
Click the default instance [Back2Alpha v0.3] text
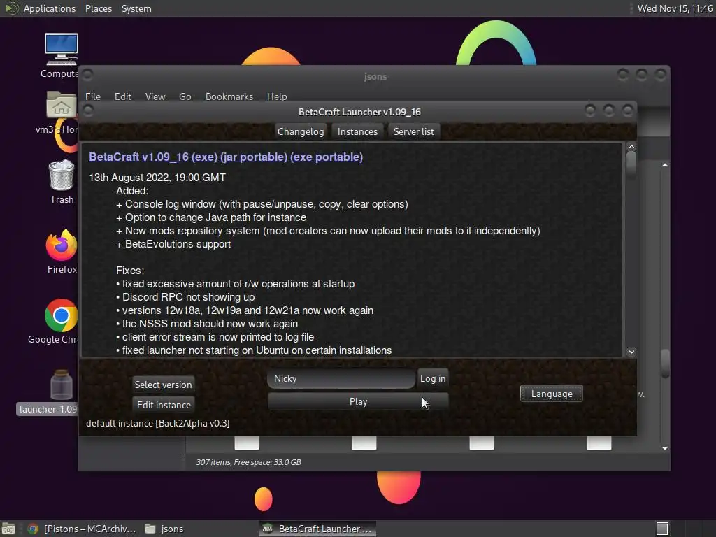click(157, 423)
